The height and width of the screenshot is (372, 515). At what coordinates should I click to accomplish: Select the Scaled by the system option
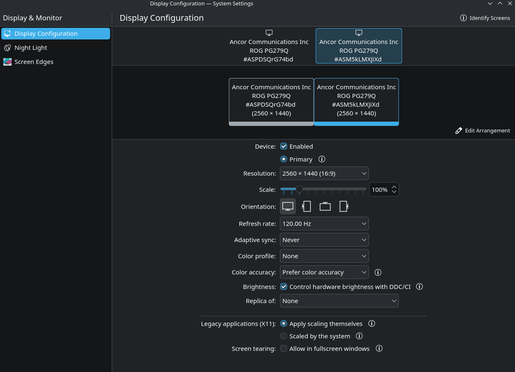[284, 336]
